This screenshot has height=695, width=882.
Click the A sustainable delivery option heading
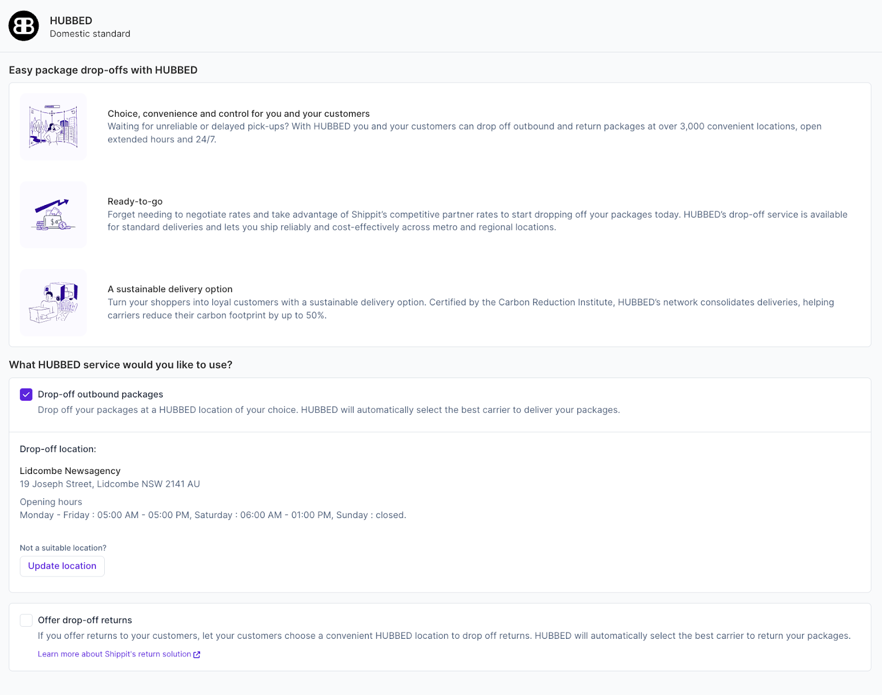(x=170, y=289)
